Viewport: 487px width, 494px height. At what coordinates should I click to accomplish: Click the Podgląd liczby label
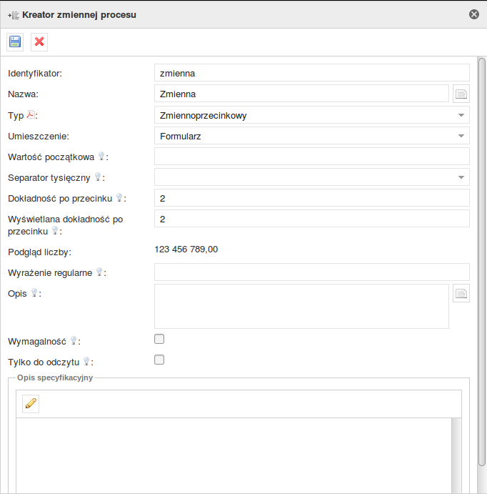pos(40,252)
